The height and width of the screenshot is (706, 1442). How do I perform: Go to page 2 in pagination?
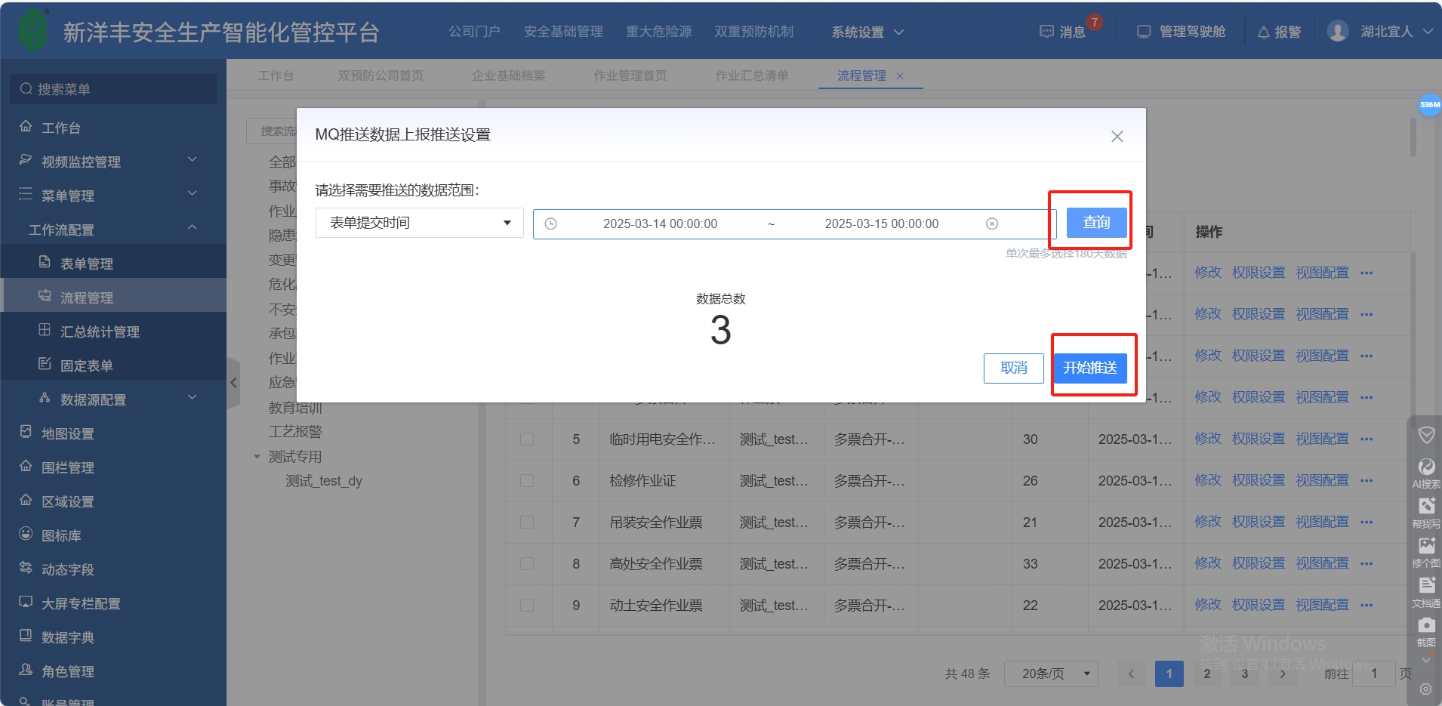(x=1207, y=674)
